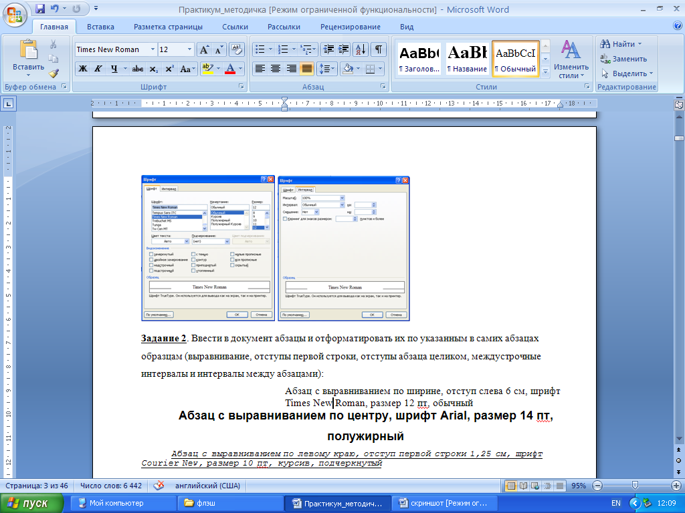Image resolution: width=685 pixels, height=513 pixels.
Task: Click zoom slider handle
Action: (635, 486)
